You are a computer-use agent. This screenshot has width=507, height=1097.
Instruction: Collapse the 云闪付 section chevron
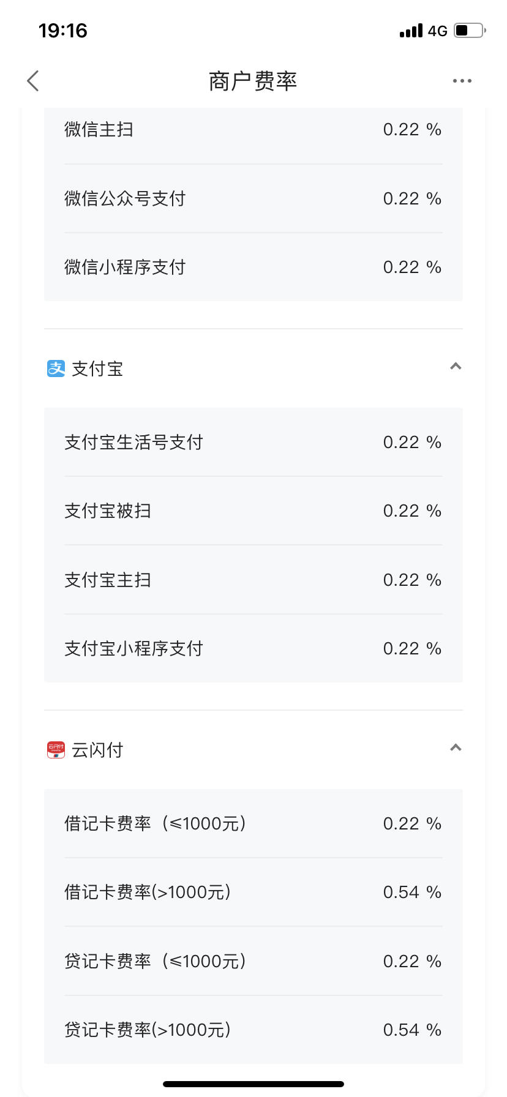point(456,748)
